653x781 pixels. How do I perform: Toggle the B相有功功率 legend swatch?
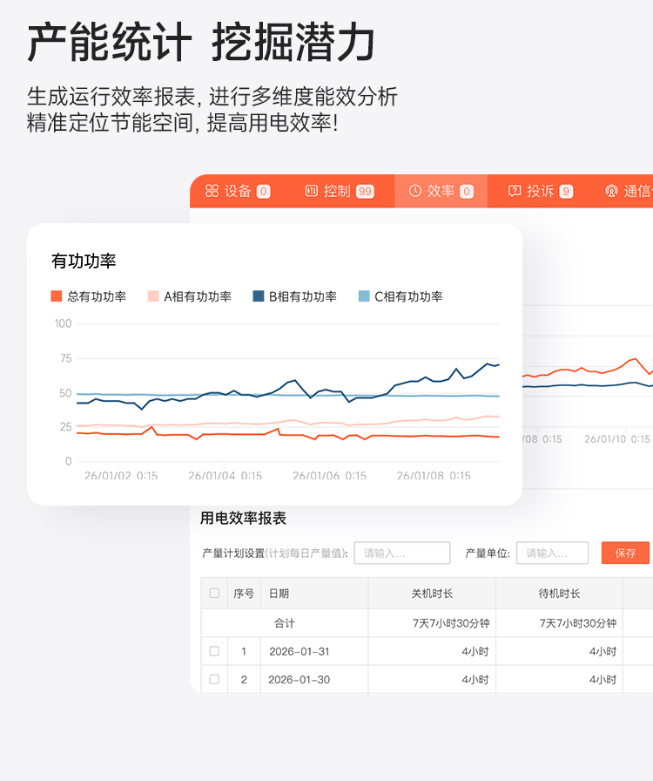258,296
